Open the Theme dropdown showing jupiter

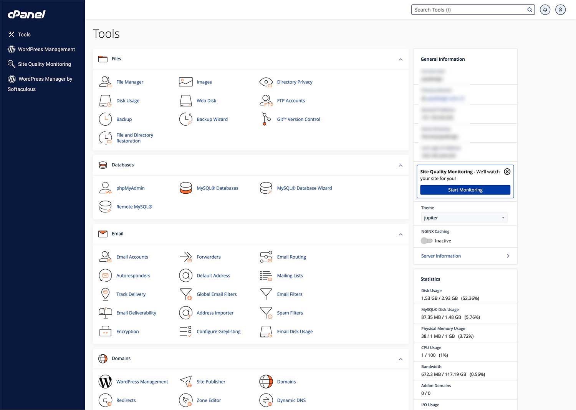coord(464,217)
